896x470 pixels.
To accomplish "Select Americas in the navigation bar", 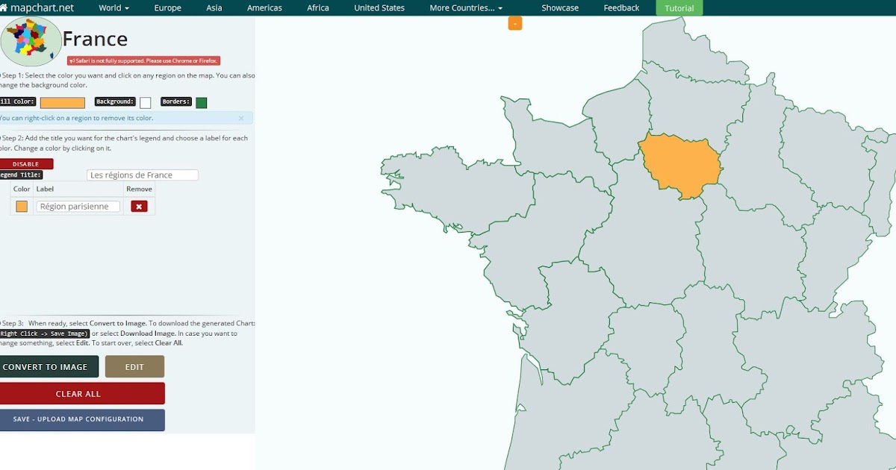I will (264, 8).
